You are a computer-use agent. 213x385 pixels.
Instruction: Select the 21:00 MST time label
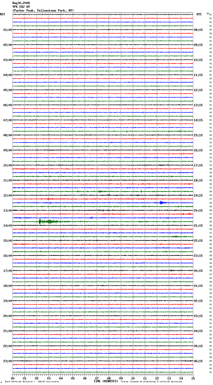[8, 331]
